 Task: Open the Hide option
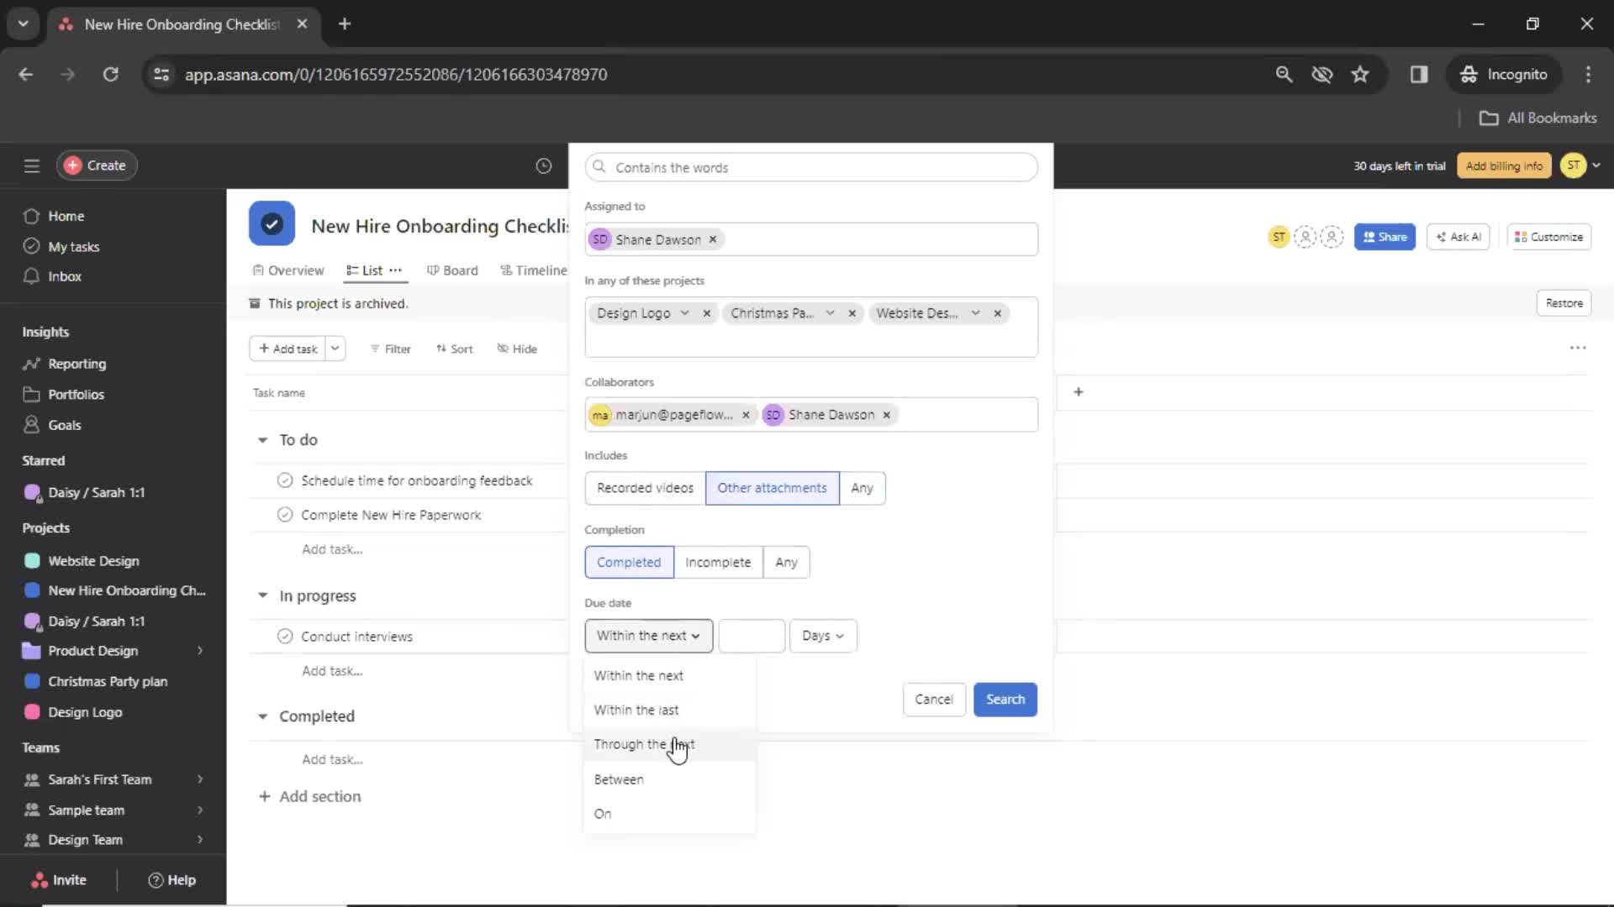(517, 349)
